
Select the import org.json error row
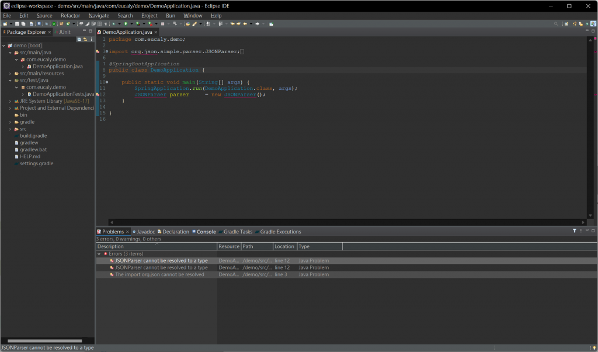click(x=159, y=274)
